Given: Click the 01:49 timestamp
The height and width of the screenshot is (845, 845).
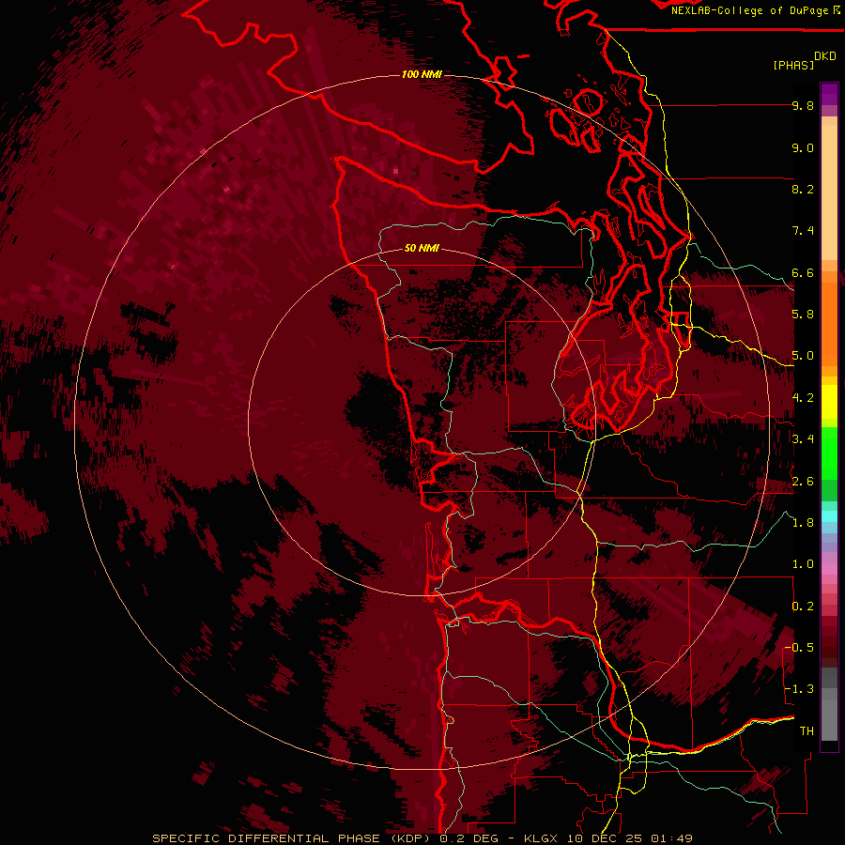Looking at the screenshot, I should pos(671,838).
